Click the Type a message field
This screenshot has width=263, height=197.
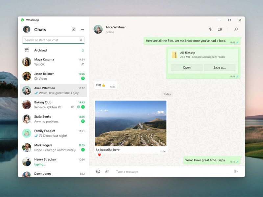pos(173,171)
